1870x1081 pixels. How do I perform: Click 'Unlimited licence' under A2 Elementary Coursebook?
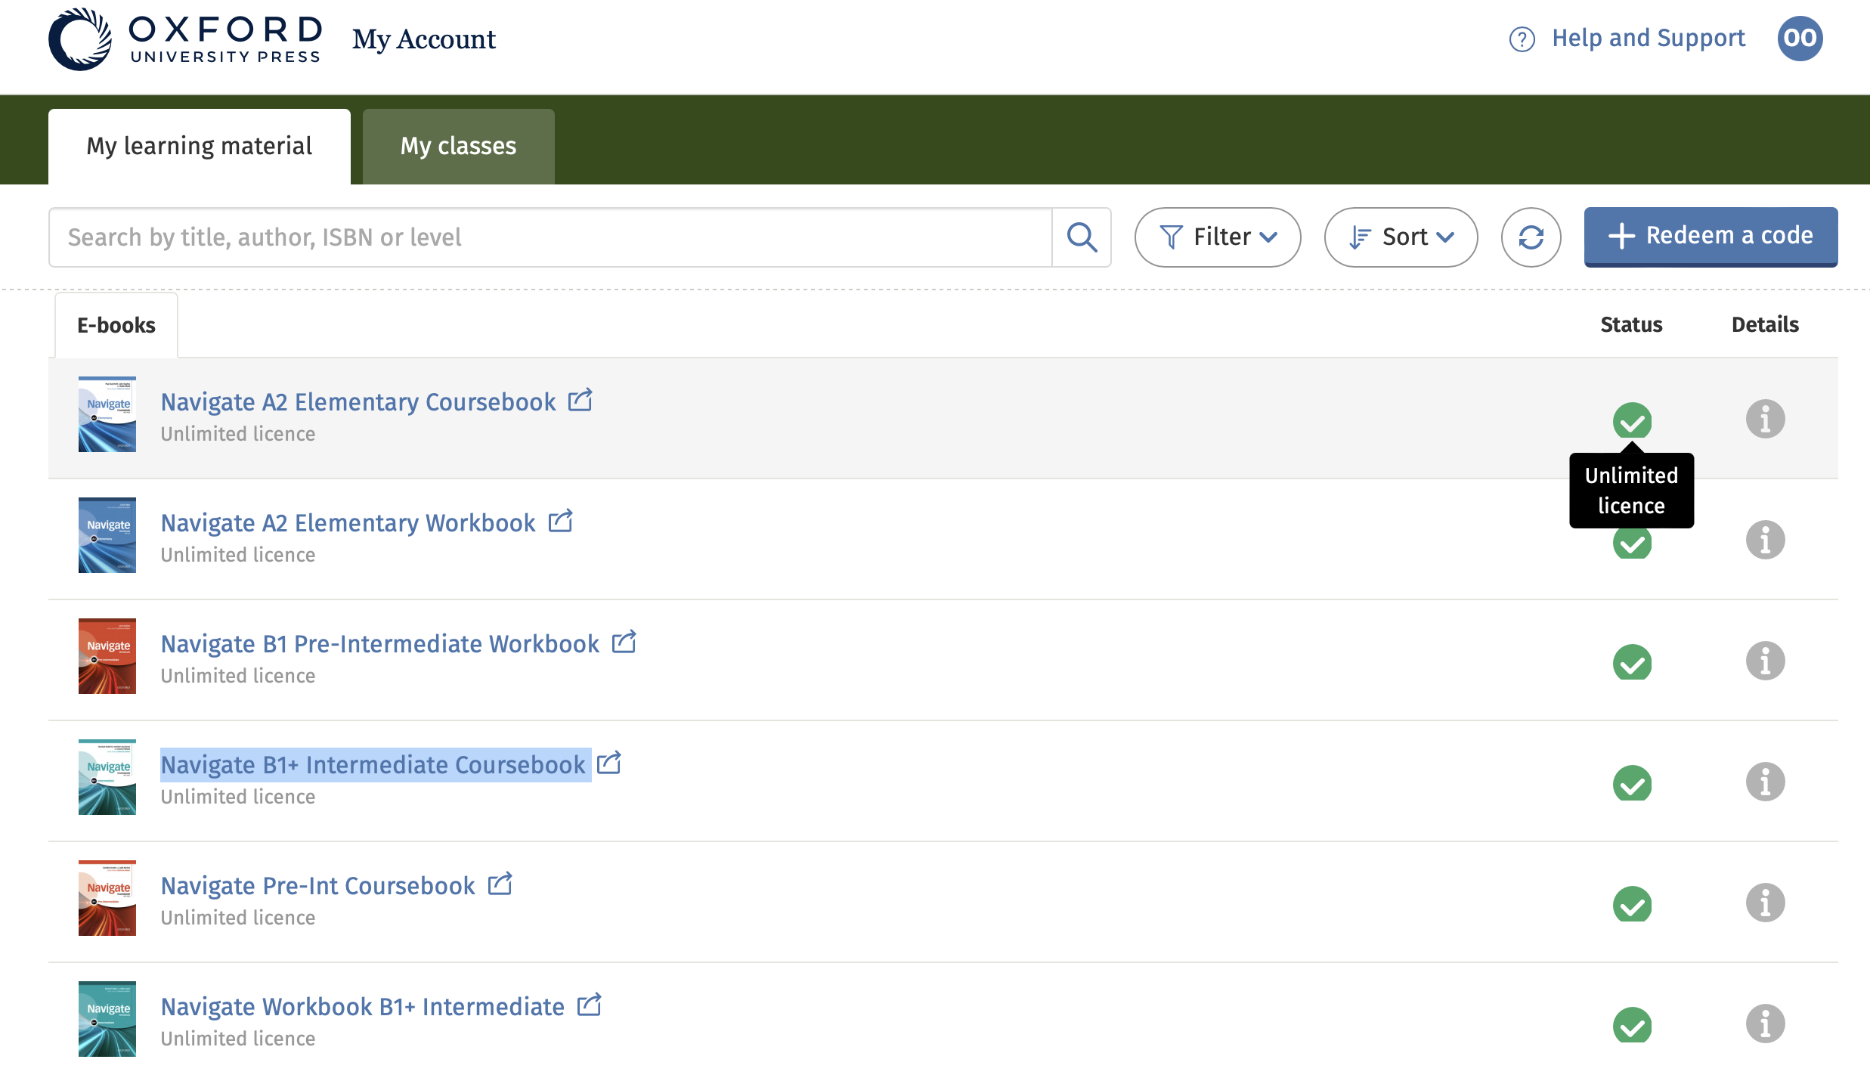pyautogui.click(x=238, y=434)
